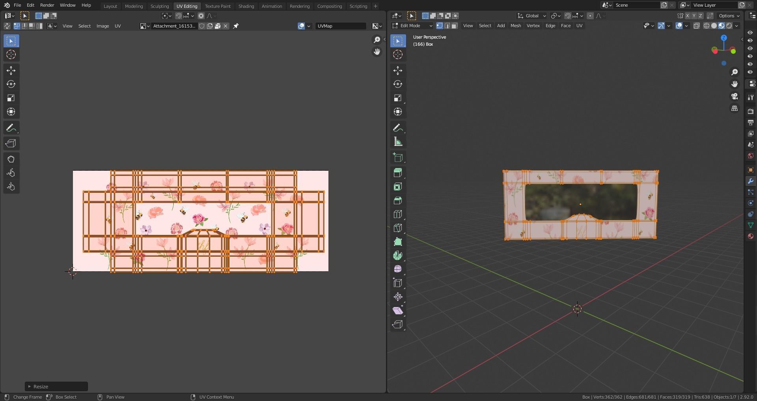Viewport: 757px width, 401px height.
Task: Select the Transform tool in the UV editor
Action: (x=11, y=112)
